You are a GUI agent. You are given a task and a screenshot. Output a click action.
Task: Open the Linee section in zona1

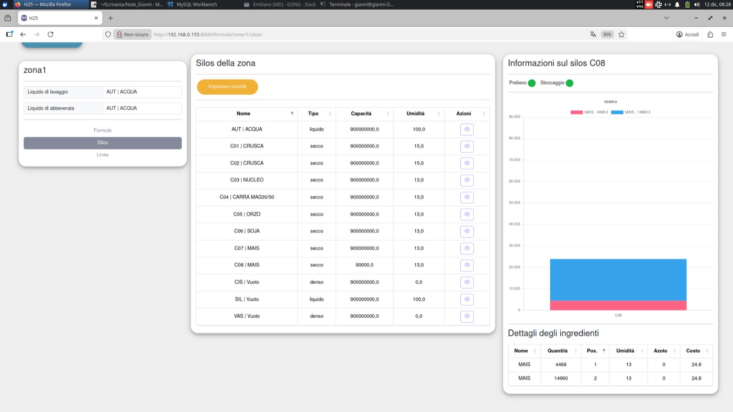click(x=103, y=155)
